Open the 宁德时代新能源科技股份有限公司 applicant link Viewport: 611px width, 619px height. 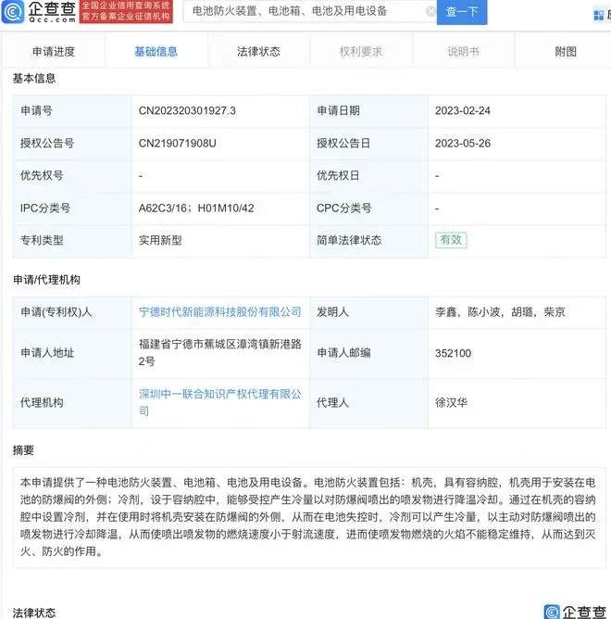coord(219,312)
